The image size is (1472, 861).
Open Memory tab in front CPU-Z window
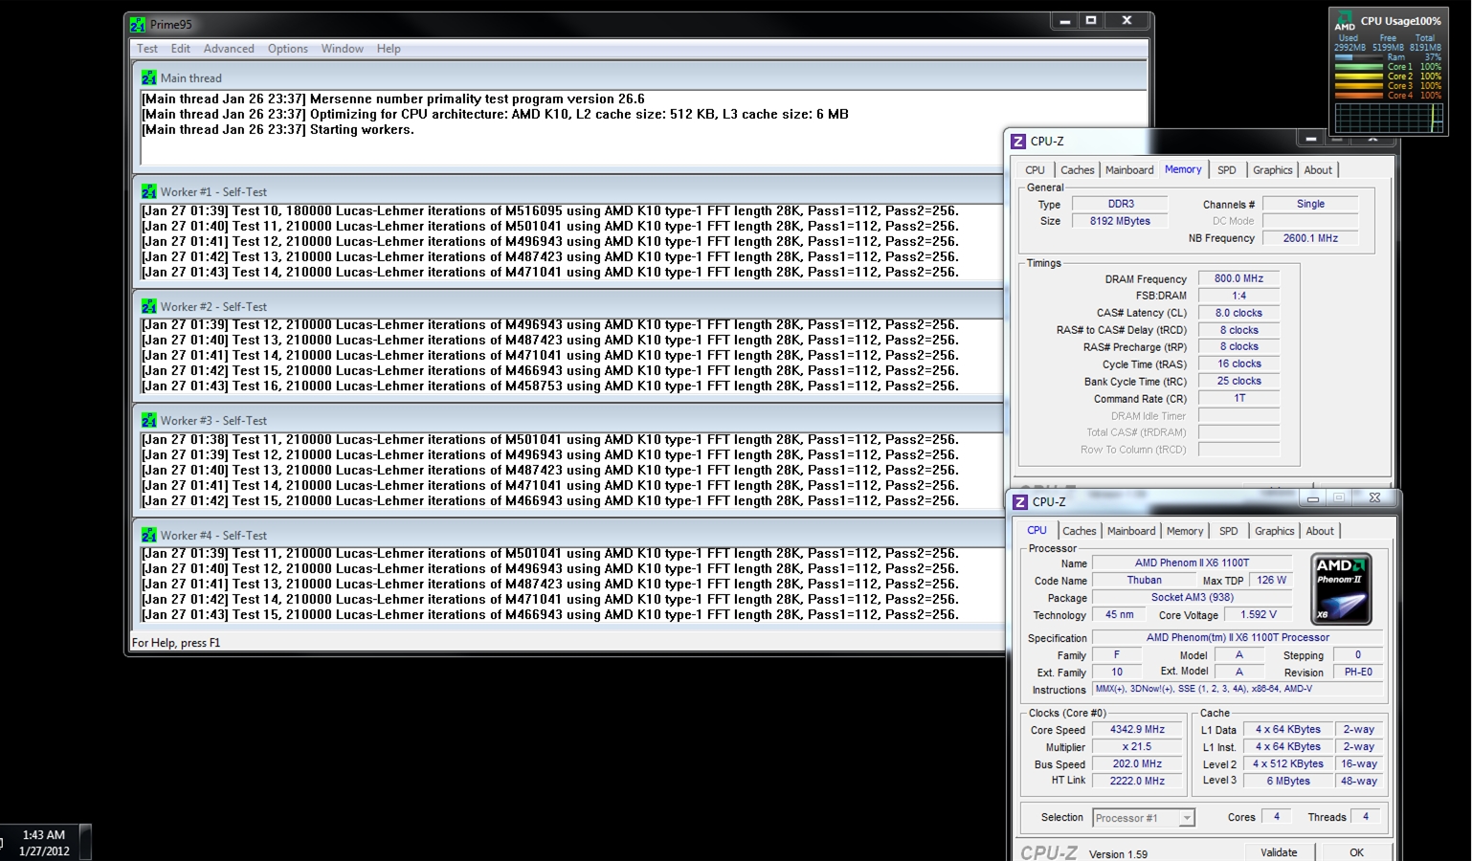tap(1185, 531)
